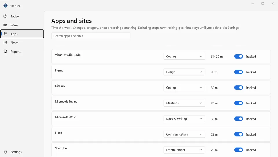The image size is (278, 157).
Task: Toggle the YouTube tracked switch
Action: tap(238, 150)
